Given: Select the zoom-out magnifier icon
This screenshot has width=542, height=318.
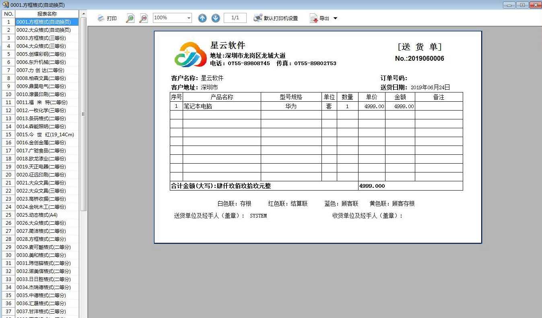Looking at the screenshot, I should pos(143,18).
